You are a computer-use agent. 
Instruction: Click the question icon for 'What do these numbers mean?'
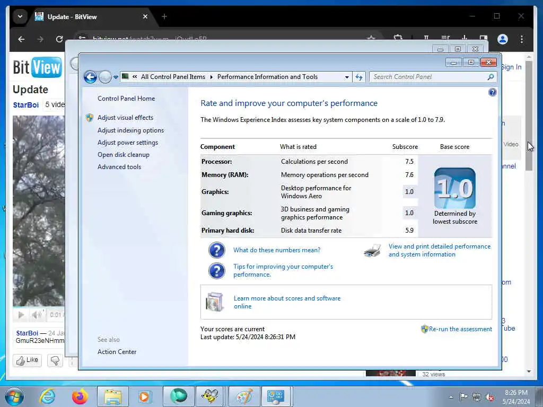pos(217,250)
